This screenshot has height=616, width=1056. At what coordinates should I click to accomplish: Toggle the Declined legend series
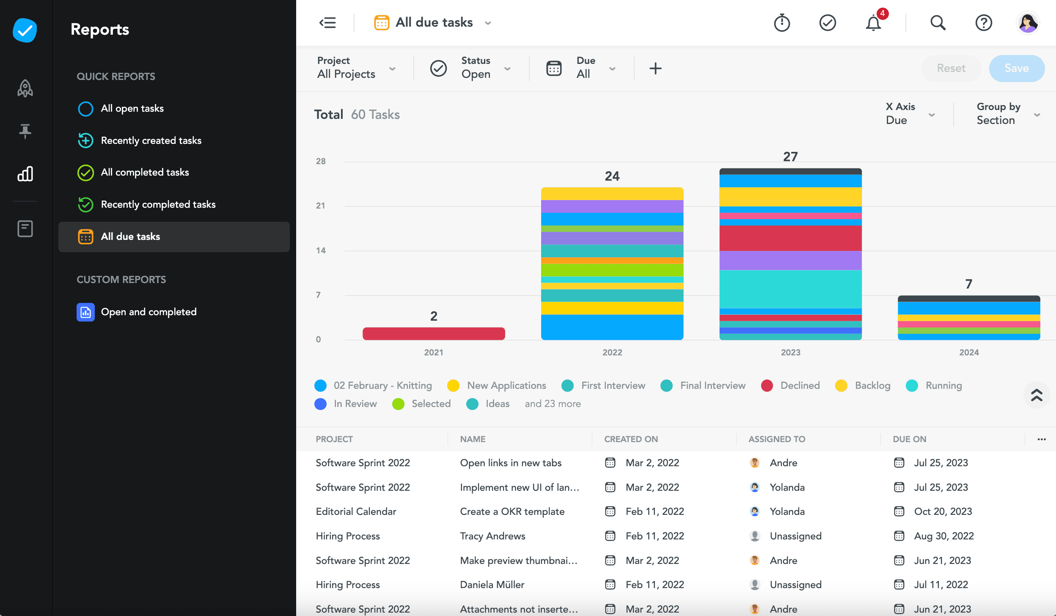pos(800,385)
